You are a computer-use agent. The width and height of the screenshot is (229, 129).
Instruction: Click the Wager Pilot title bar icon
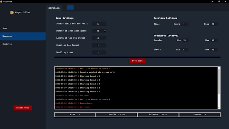tap(1, 2)
